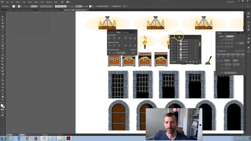Expand the topmost layer in Layers panel
This screenshot has width=251, height=141.
pyautogui.click(x=178, y=41)
